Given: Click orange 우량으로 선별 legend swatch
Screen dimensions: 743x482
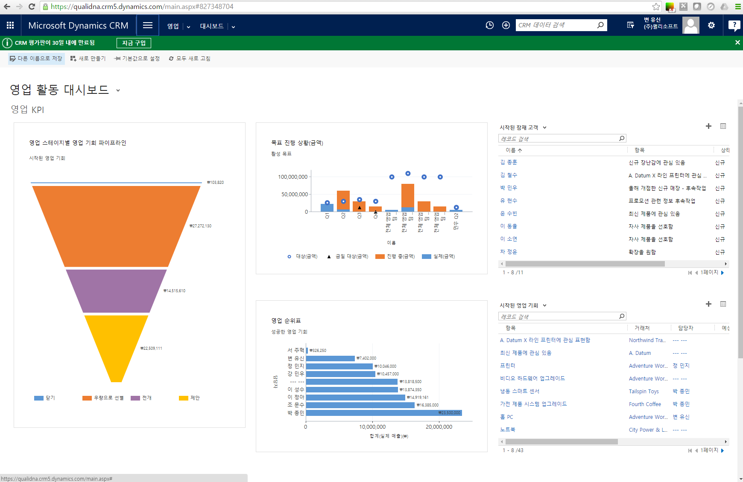Looking at the screenshot, I should (x=87, y=398).
